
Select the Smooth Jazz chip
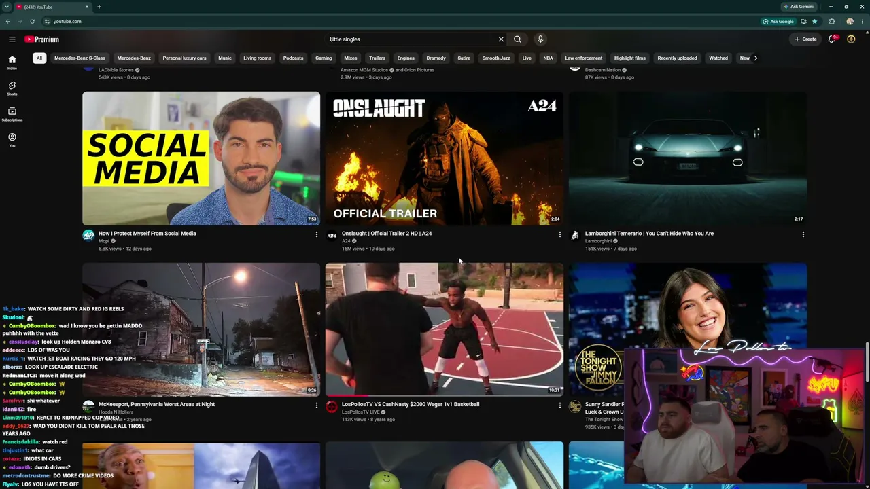(496, 58)
